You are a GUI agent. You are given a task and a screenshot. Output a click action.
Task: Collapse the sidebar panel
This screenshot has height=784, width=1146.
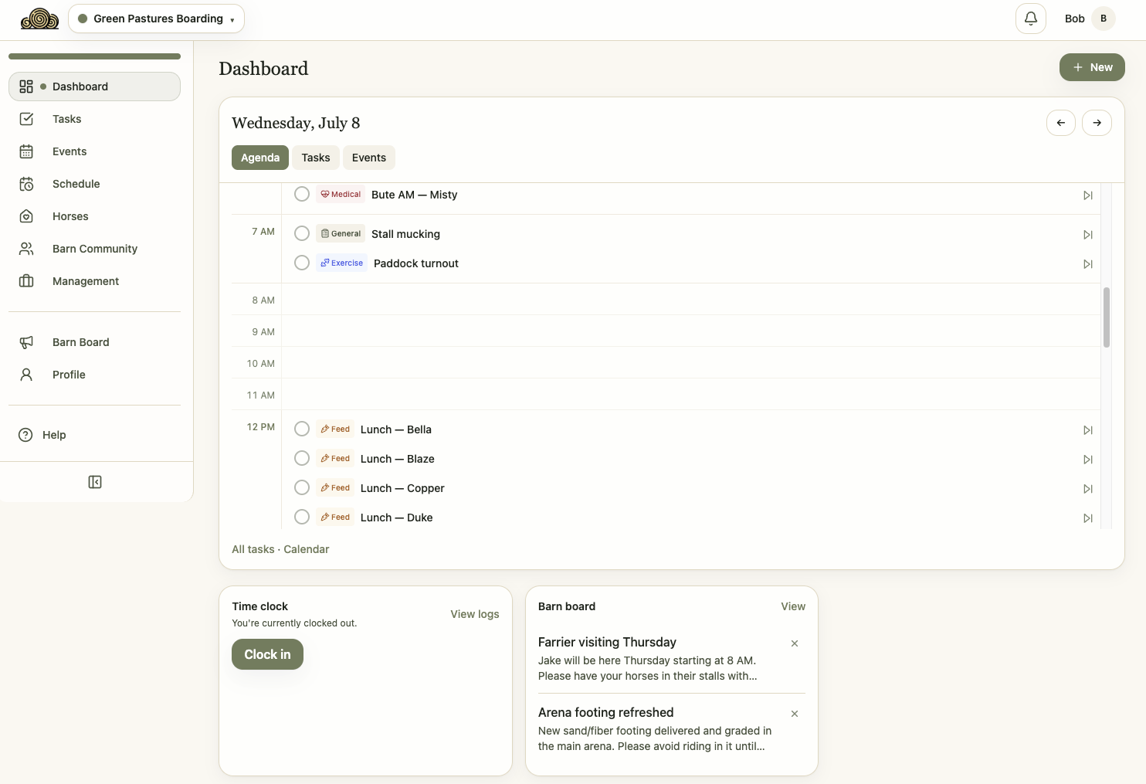(x=95, y=482)
